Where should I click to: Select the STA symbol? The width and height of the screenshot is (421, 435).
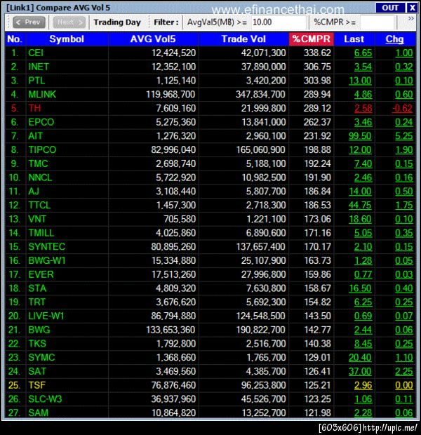(x=37, y=288)
